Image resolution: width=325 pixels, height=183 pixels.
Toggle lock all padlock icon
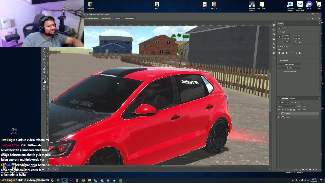294,110
